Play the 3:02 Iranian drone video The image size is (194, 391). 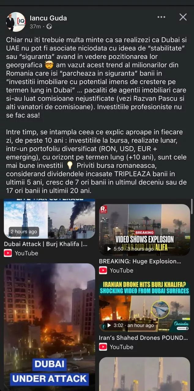144,307
